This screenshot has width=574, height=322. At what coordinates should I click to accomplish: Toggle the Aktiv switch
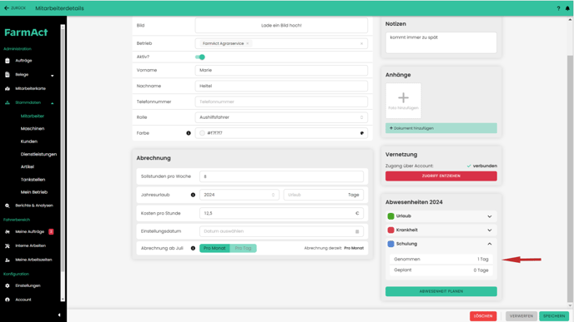pos(200,57)
